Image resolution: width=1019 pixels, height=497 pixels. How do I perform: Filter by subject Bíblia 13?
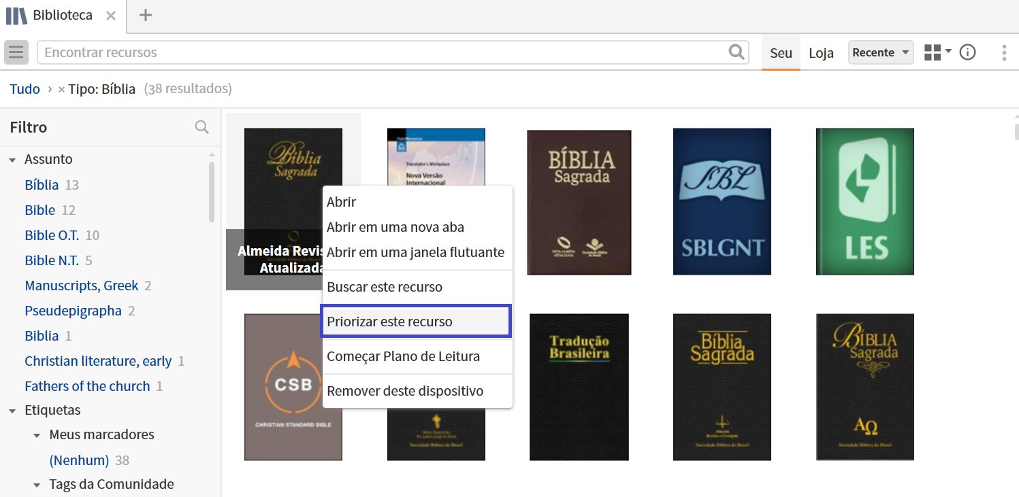point(42,185)
